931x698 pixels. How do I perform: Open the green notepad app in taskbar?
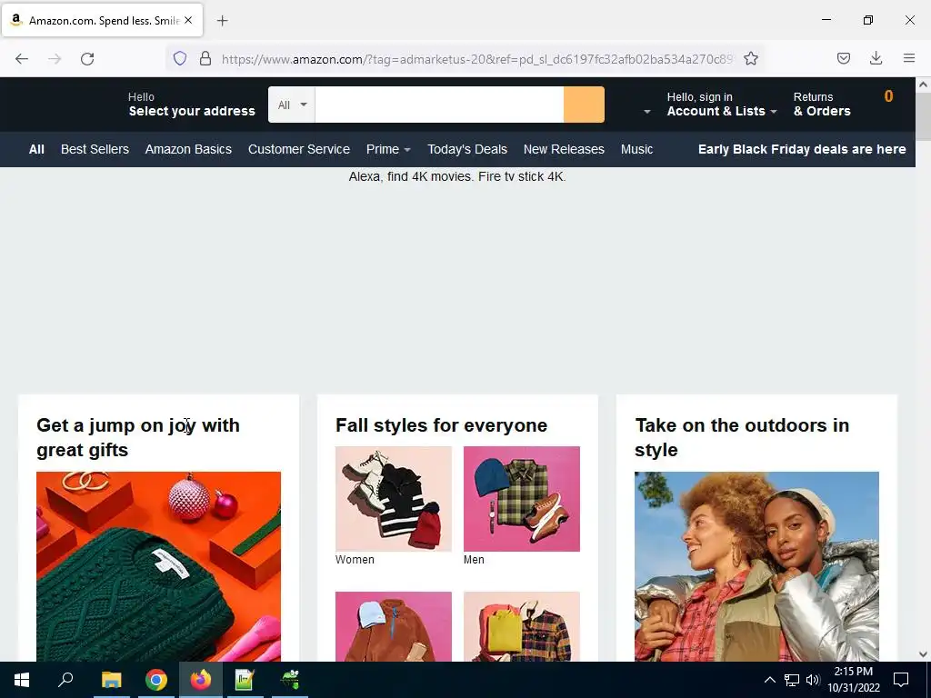point(245,680)
